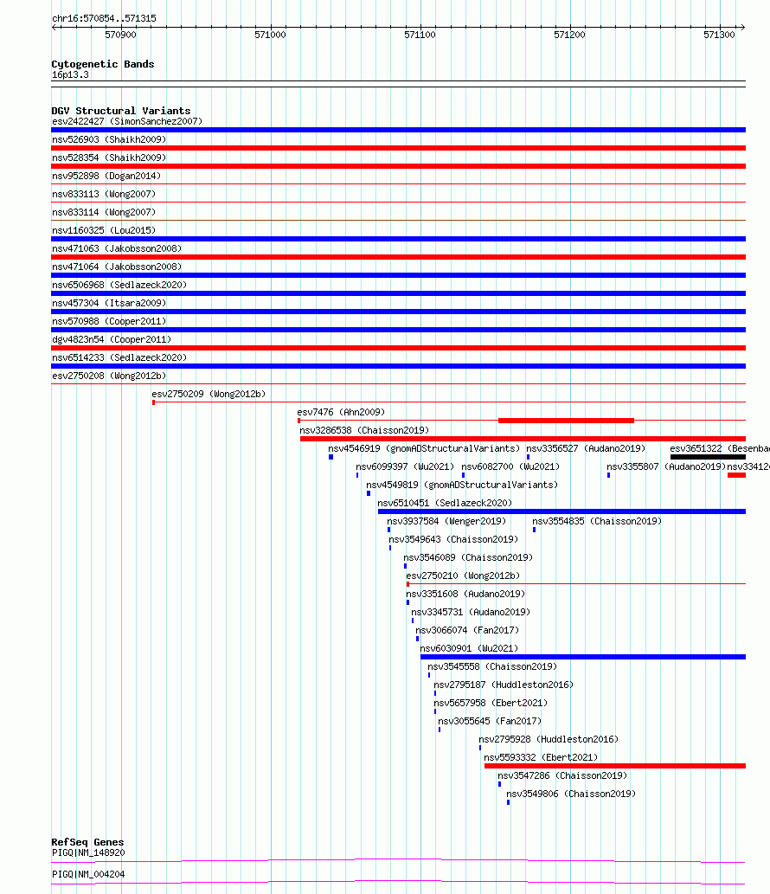Click the black esv3651322 feature bar
Screen dimensions: 770x894
tap(708, 457)
